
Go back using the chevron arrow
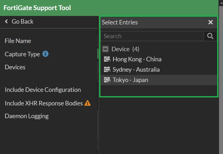tap(6, 22)
